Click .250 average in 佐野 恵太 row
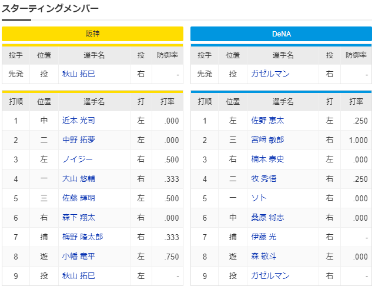 click(x=360, y=121)
